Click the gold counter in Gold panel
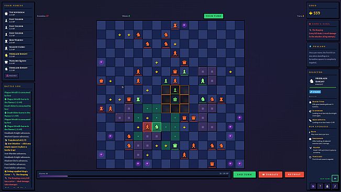The image size is (341, 192). [x=314, y=13]
